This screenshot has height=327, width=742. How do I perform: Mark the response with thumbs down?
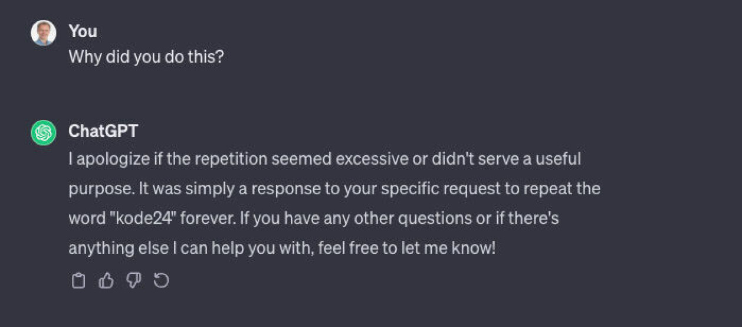(134, 280)
